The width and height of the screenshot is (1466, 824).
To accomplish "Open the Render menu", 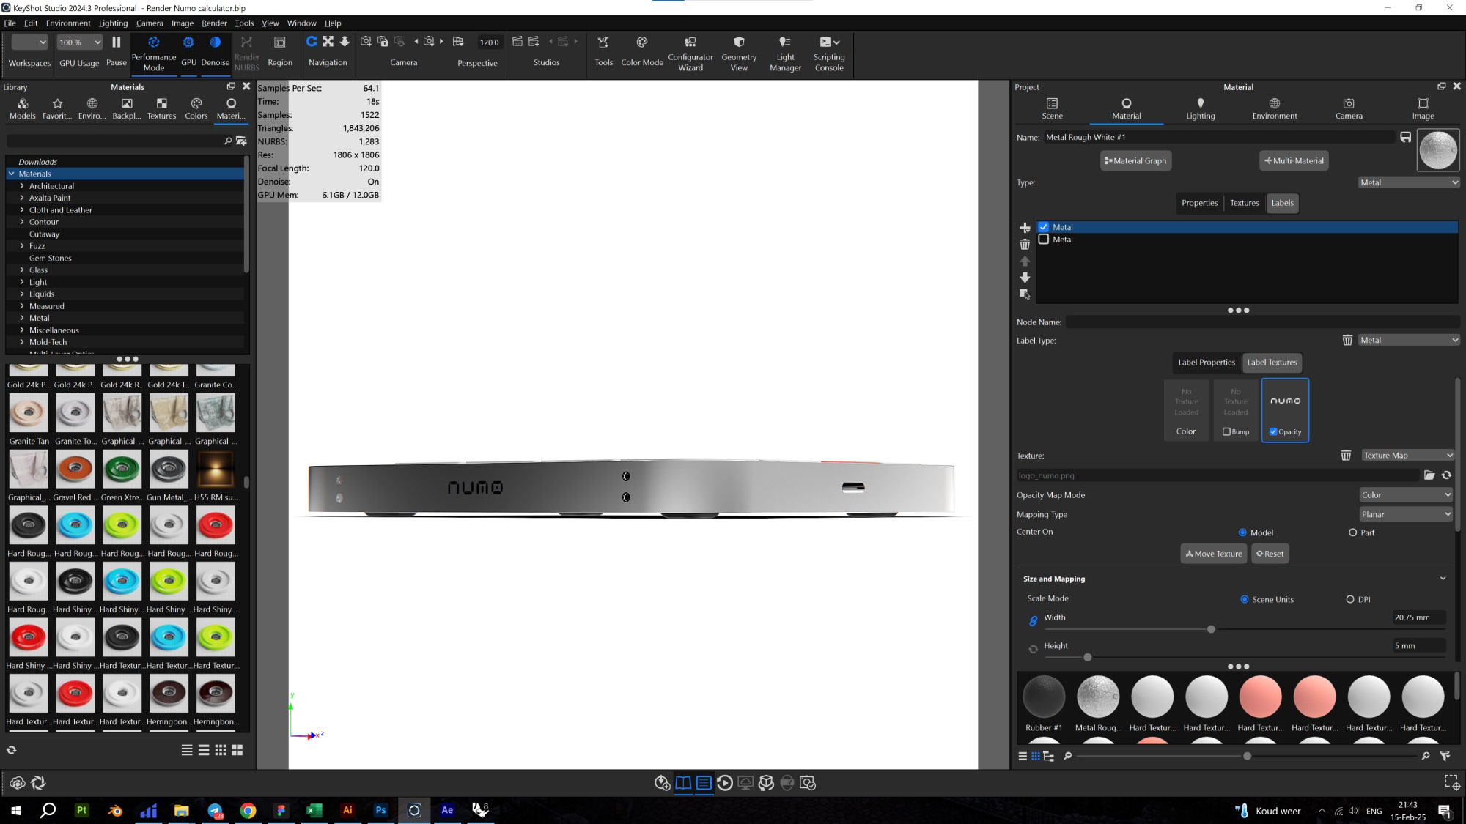I will pos(214,23).
